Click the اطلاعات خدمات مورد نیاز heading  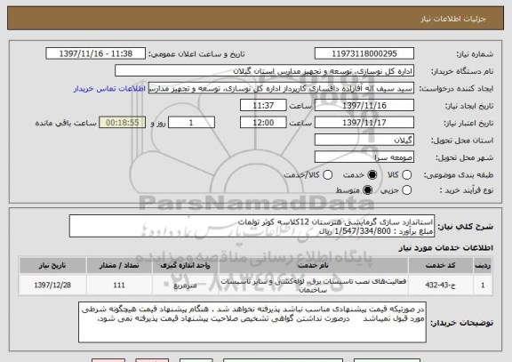pyautogui.click(x=445, y=248)
